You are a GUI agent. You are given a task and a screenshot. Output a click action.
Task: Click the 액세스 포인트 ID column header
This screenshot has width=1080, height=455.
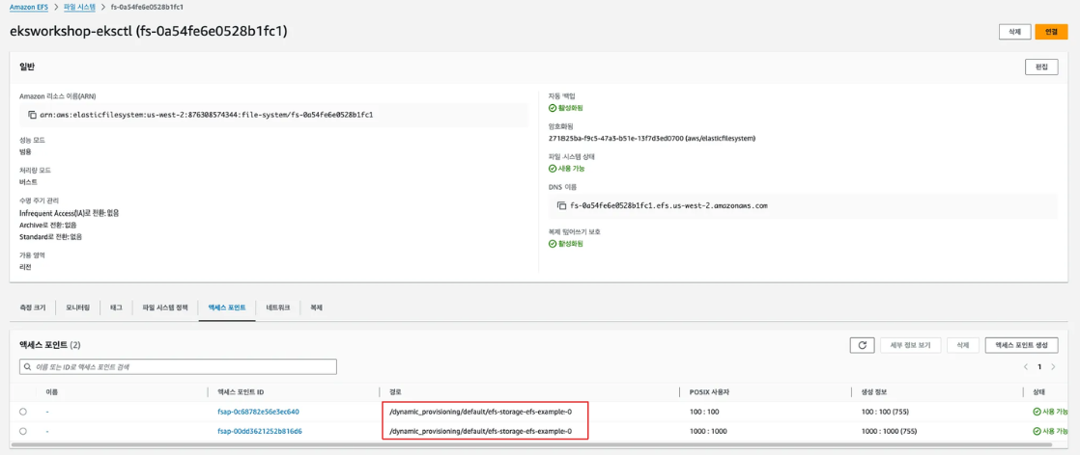241,391
